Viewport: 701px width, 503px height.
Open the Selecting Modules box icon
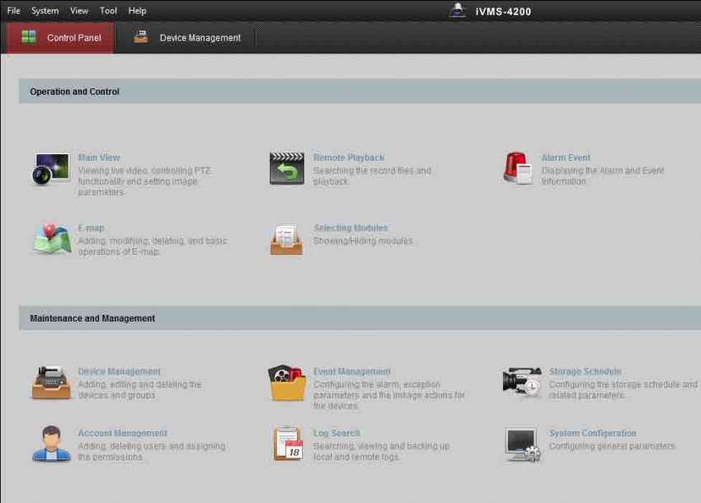click(x=286, y=239)
